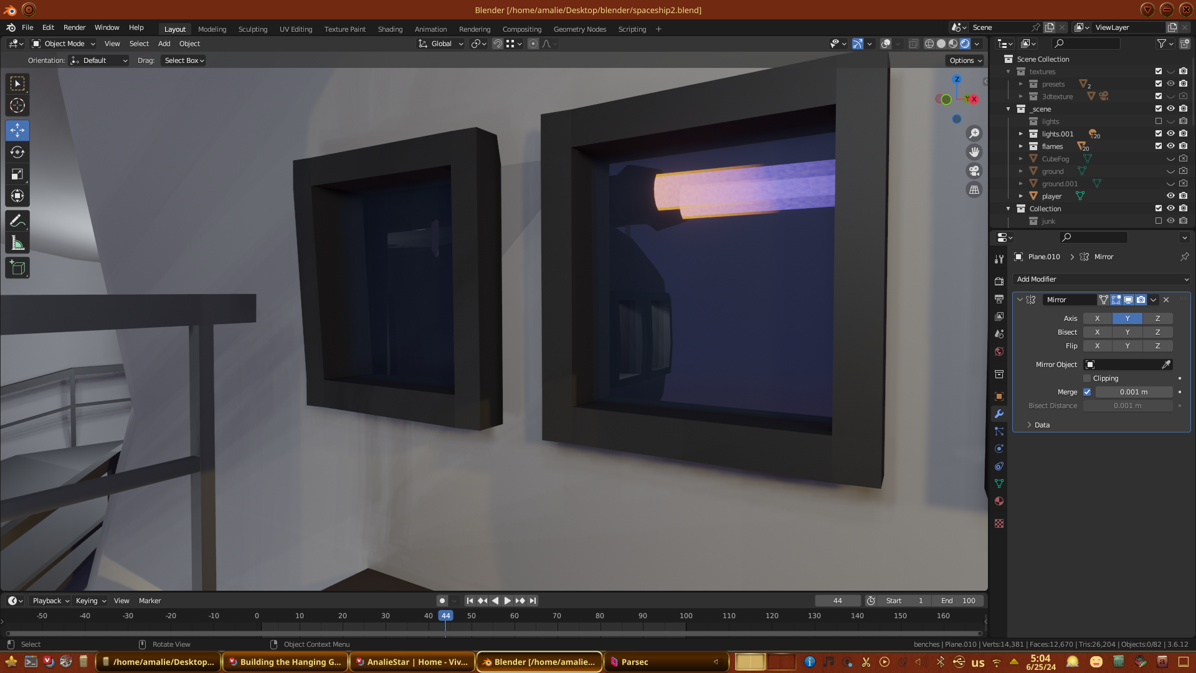This screenshot has height=673, width=1196.
Task: Open the Add Modifier dropdown
Action: coord(1101,279)
